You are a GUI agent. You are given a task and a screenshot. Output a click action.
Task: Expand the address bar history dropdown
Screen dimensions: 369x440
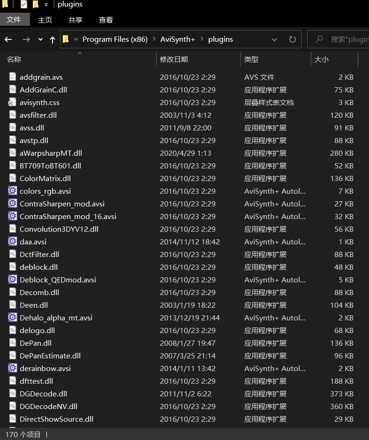pyautogui.click(x=274, y=39)
